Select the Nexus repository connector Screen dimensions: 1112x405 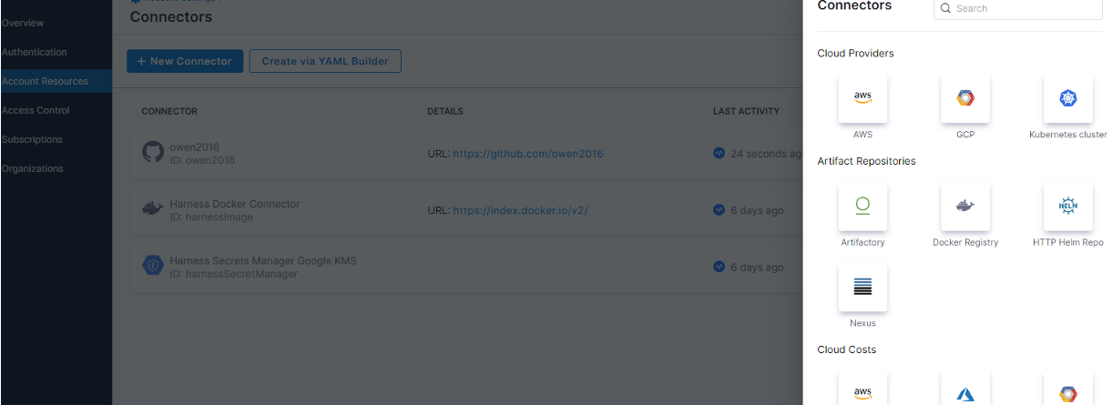pos(862,287)
